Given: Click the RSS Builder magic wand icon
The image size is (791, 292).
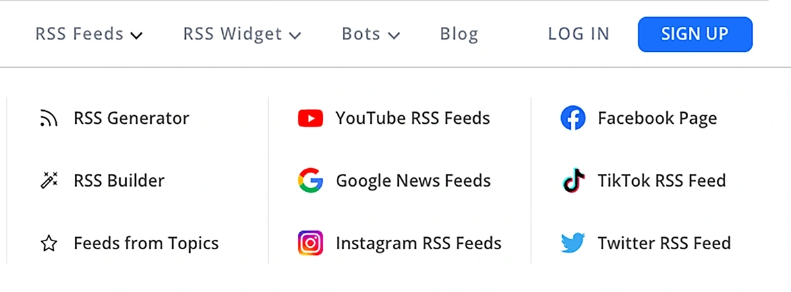Looking at the screenshot, I should click(x=49, y=181).
